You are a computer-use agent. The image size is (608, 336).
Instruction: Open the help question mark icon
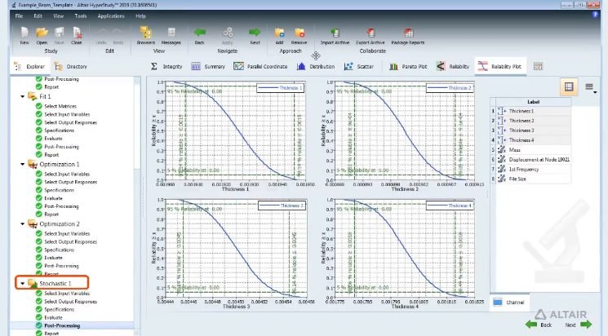click(595, 15)
